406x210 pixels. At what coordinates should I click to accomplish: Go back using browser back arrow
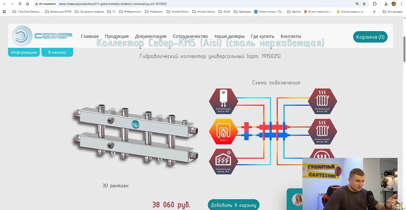(4, 4)
